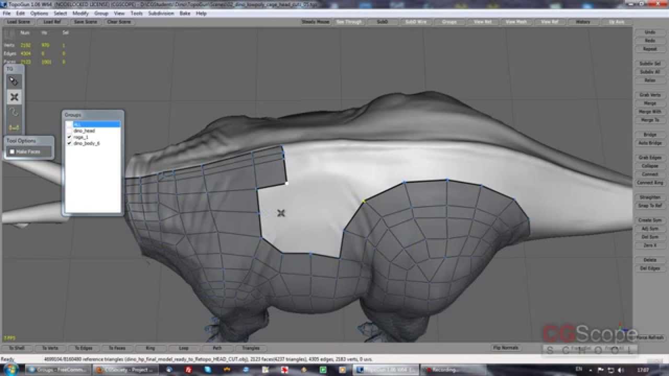The image size is (669, 376).
Task: Open the Tools menu
Action: tap(136, 13)
